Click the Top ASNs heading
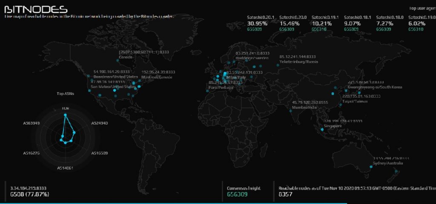The height and width of the screenshot is (204, 436). click(x=65, y=93)
